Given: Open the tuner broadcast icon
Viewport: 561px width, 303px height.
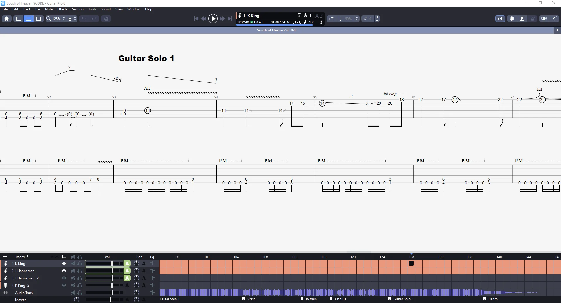Looking at the screenshot, I should [544, 19].
